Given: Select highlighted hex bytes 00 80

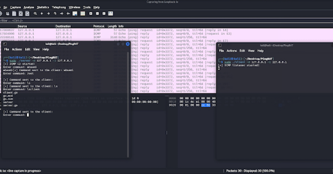Looking at the screenshot, I should pyautogui.click(x=205, y=105).
